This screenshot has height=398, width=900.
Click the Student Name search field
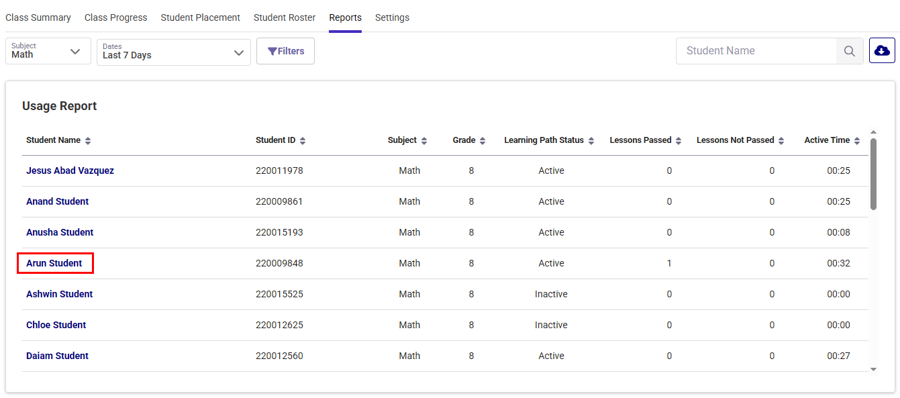coord(752,50)
